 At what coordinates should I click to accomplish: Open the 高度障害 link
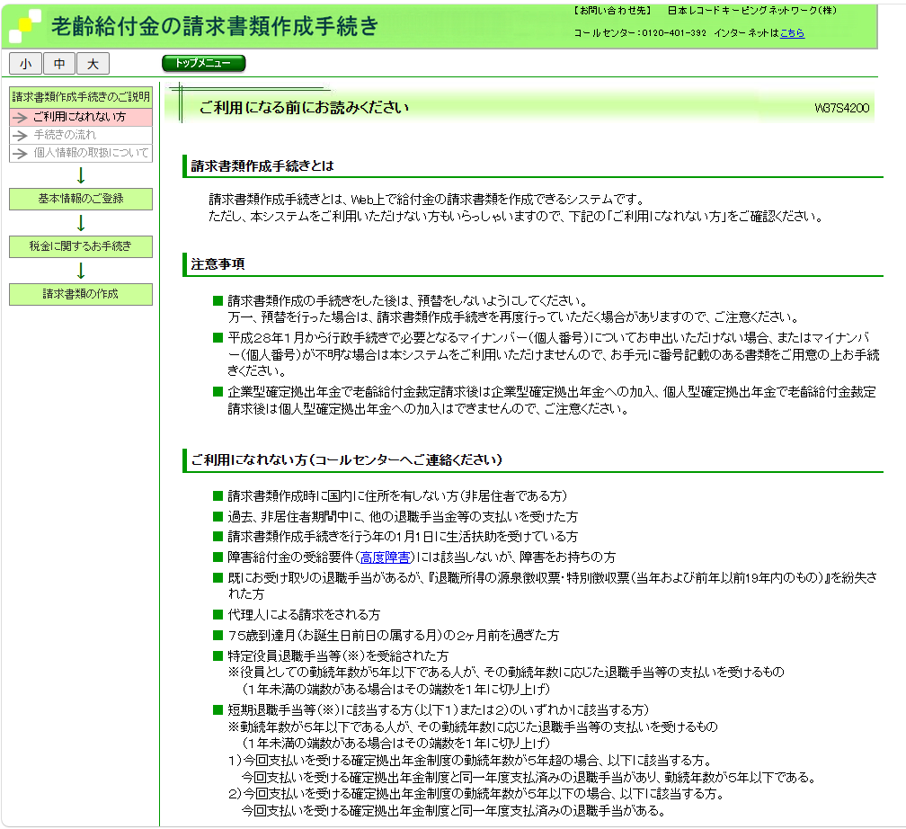coord(386,557)
